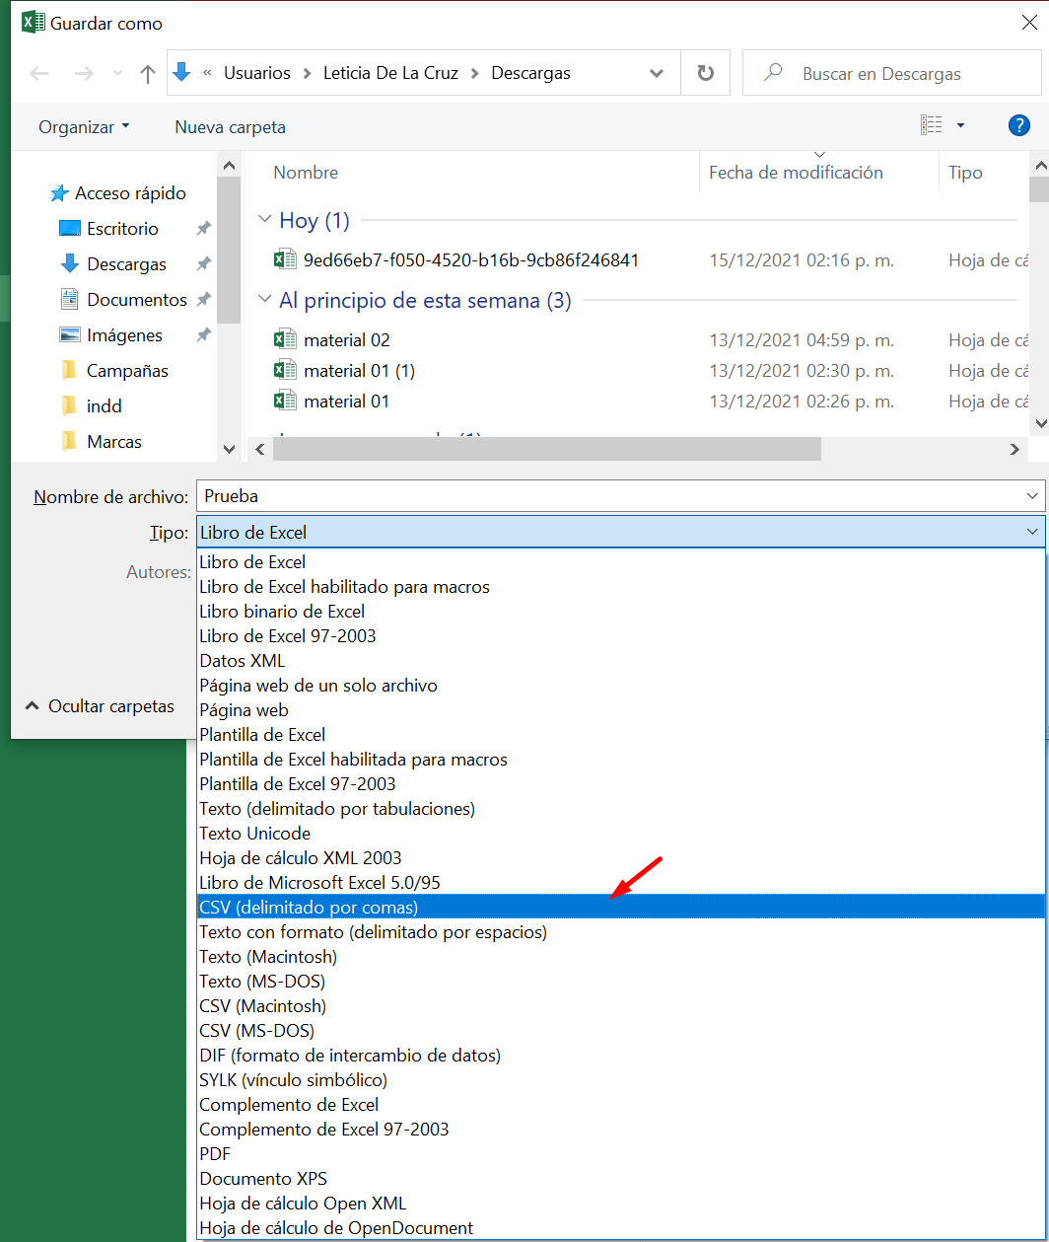Expand the file name history dropdown

point(1032,496)
